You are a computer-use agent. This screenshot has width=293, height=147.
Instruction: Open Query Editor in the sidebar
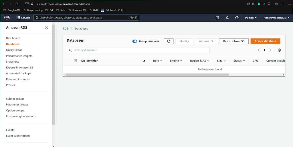(x=14, y=50)
